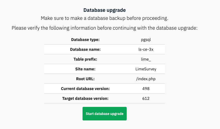Click the database backup warning sentence
This screenshot has height=129, width=220.
click(x=104, y=18)
